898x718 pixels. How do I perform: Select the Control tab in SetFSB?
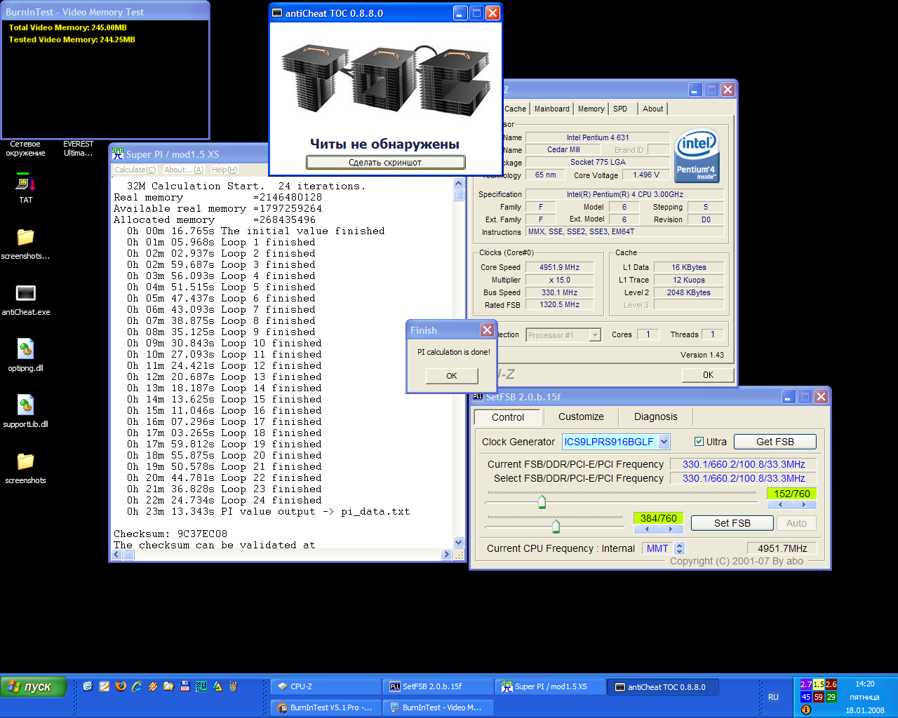pos(508,417)
